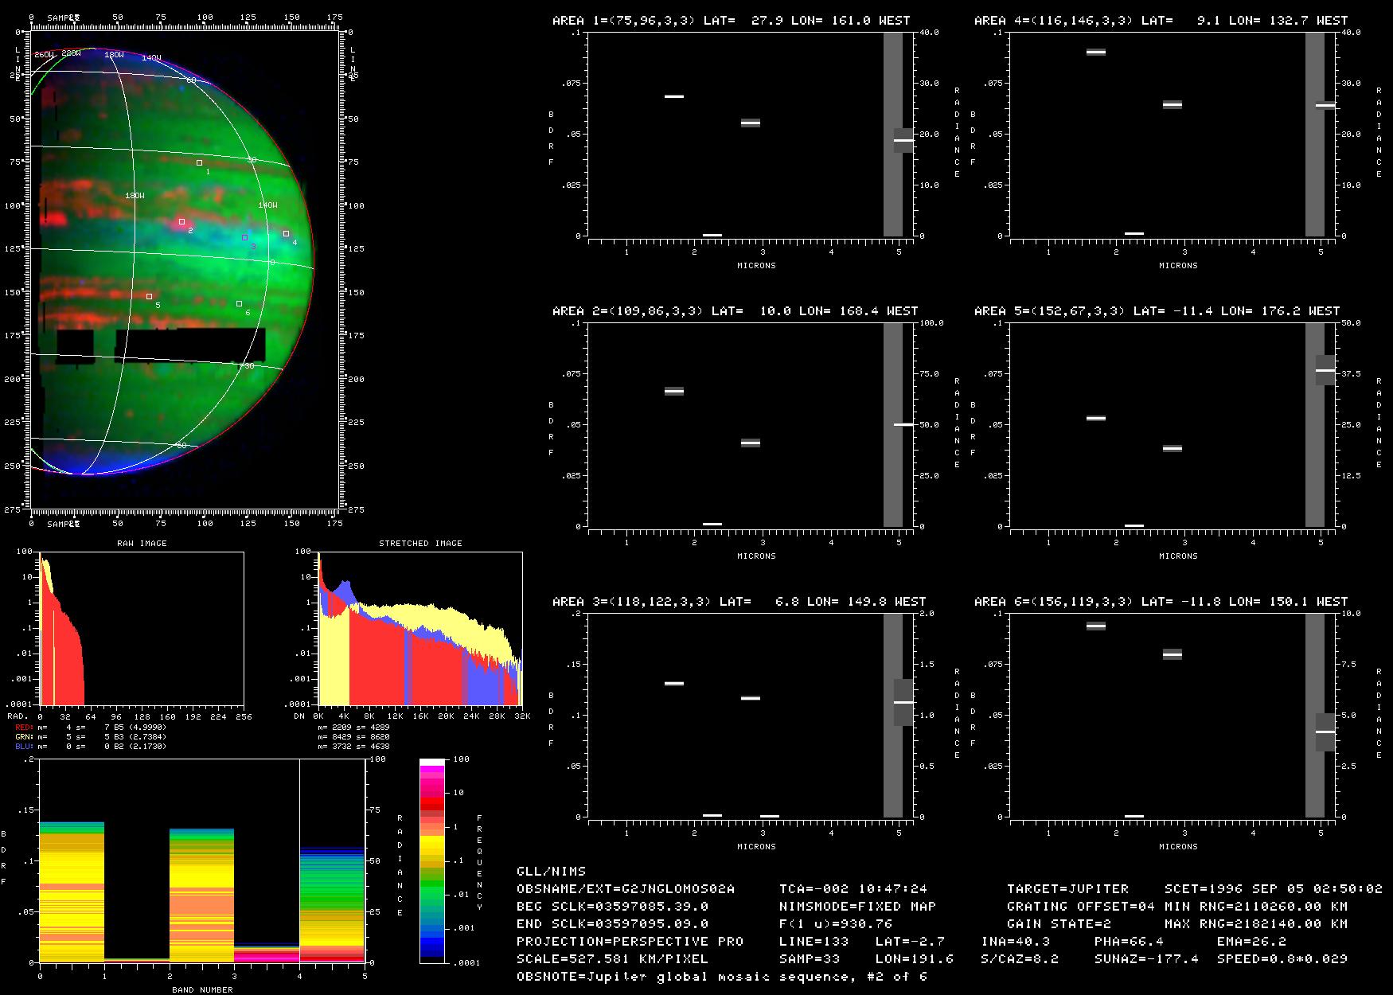Select the AREA 3 plot title at LON 149.8 WEST
The width and height of the screenshot is (1393, 995).
(739, 602)
